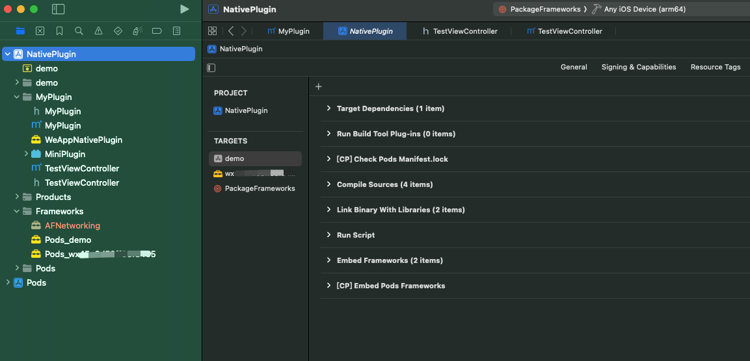Expand Embed Pods Frameworks phase

tap(328, 286)
